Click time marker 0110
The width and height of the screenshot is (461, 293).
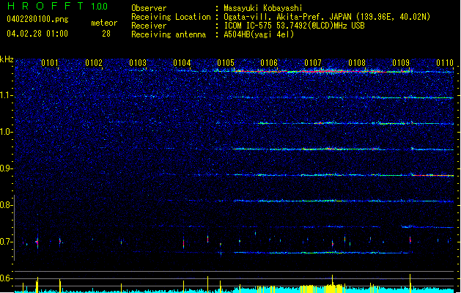pyautogui.click(x=445, y=63)
